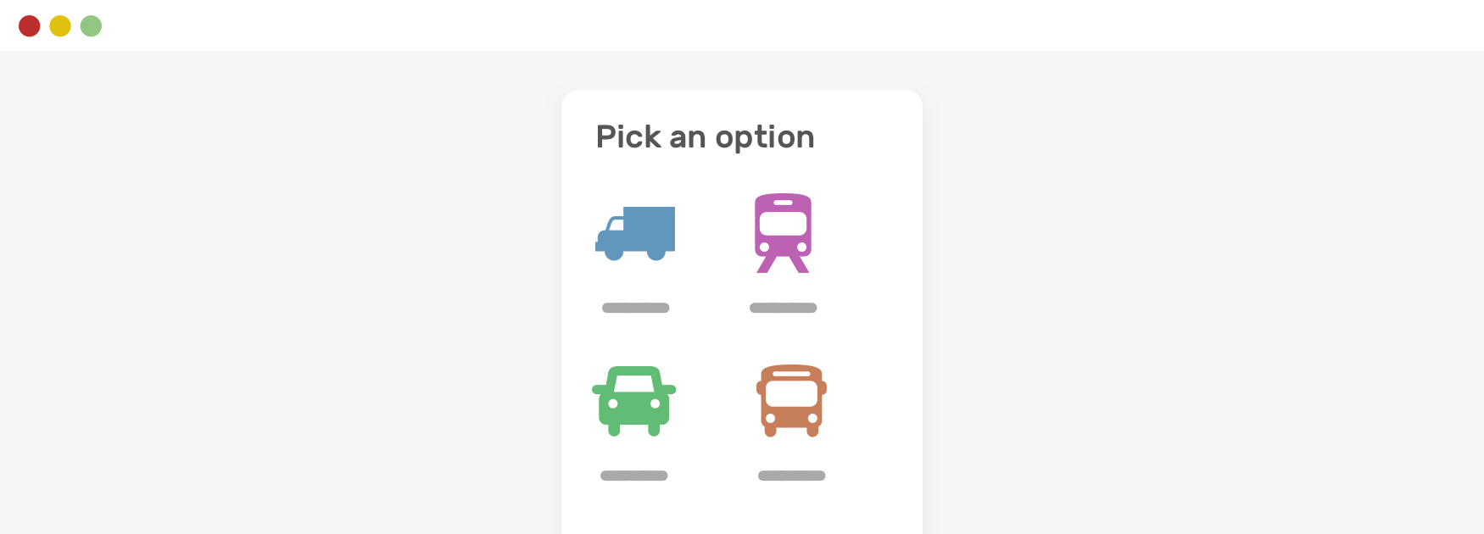Click the purple train's front window

click(783, 224)
